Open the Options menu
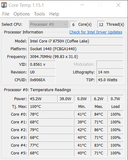Viewport: 128px width, 160px height. pyautogui.click(x=22, y=14)
